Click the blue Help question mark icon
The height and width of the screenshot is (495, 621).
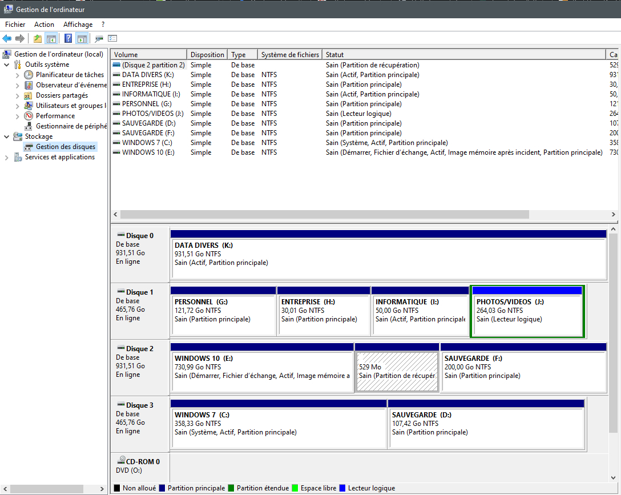tap(68, 39)
